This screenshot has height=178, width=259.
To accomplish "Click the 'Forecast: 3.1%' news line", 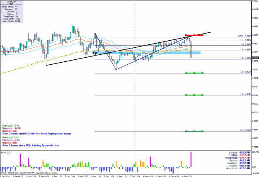I will pos(11,137).
